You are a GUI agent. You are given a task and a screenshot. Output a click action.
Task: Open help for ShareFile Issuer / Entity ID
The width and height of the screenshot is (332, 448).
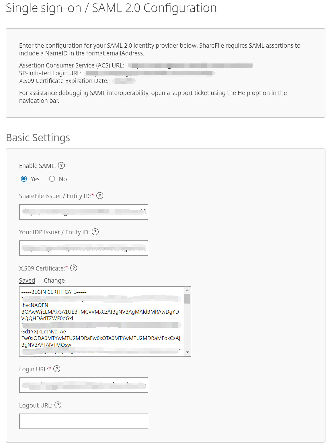coord(100,196)
